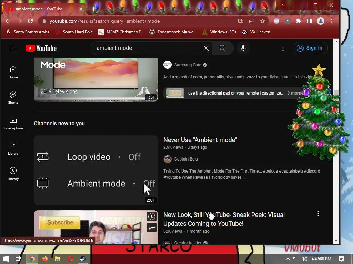Open Subscriptions in the sidebar
This screenshot has width=353, height=264.
pyautogui.click(x=13, y=123)
